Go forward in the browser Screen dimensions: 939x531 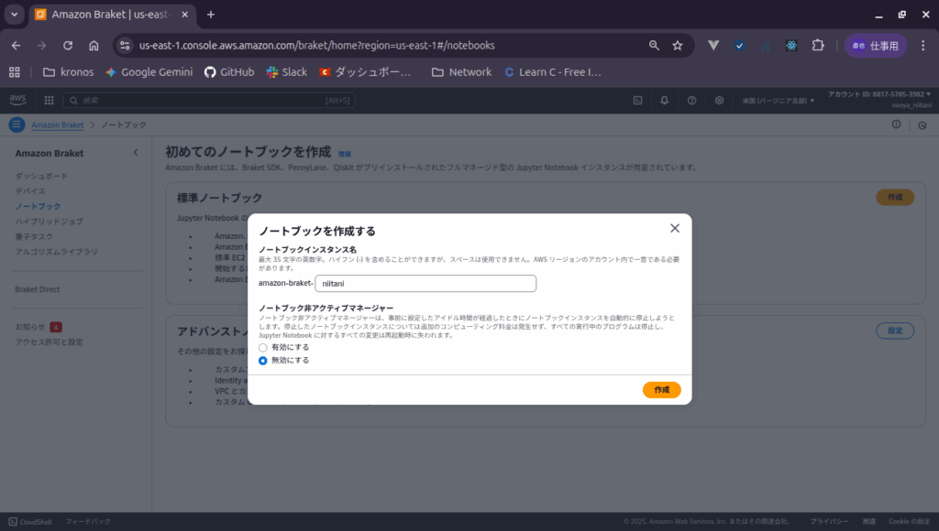42,46
